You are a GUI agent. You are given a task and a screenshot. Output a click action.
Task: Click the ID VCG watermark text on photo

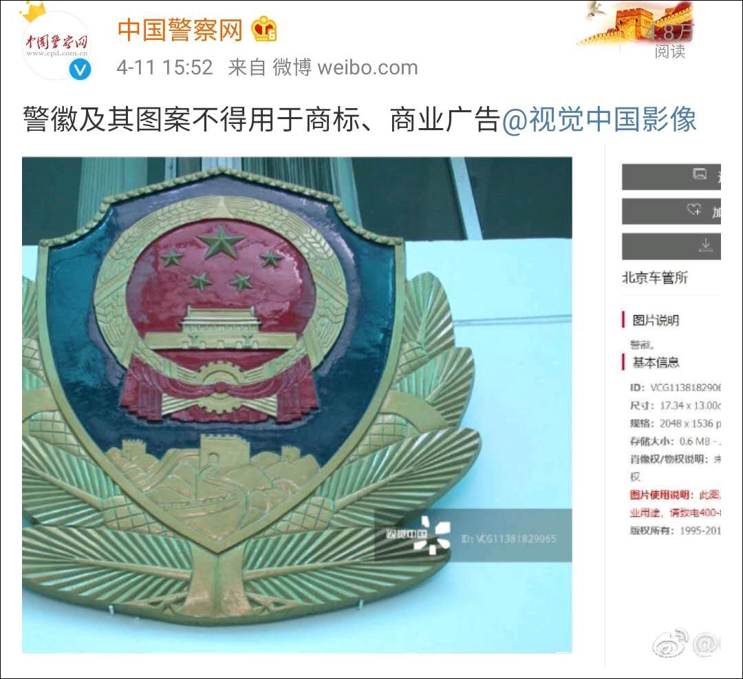tap(508, 539)
